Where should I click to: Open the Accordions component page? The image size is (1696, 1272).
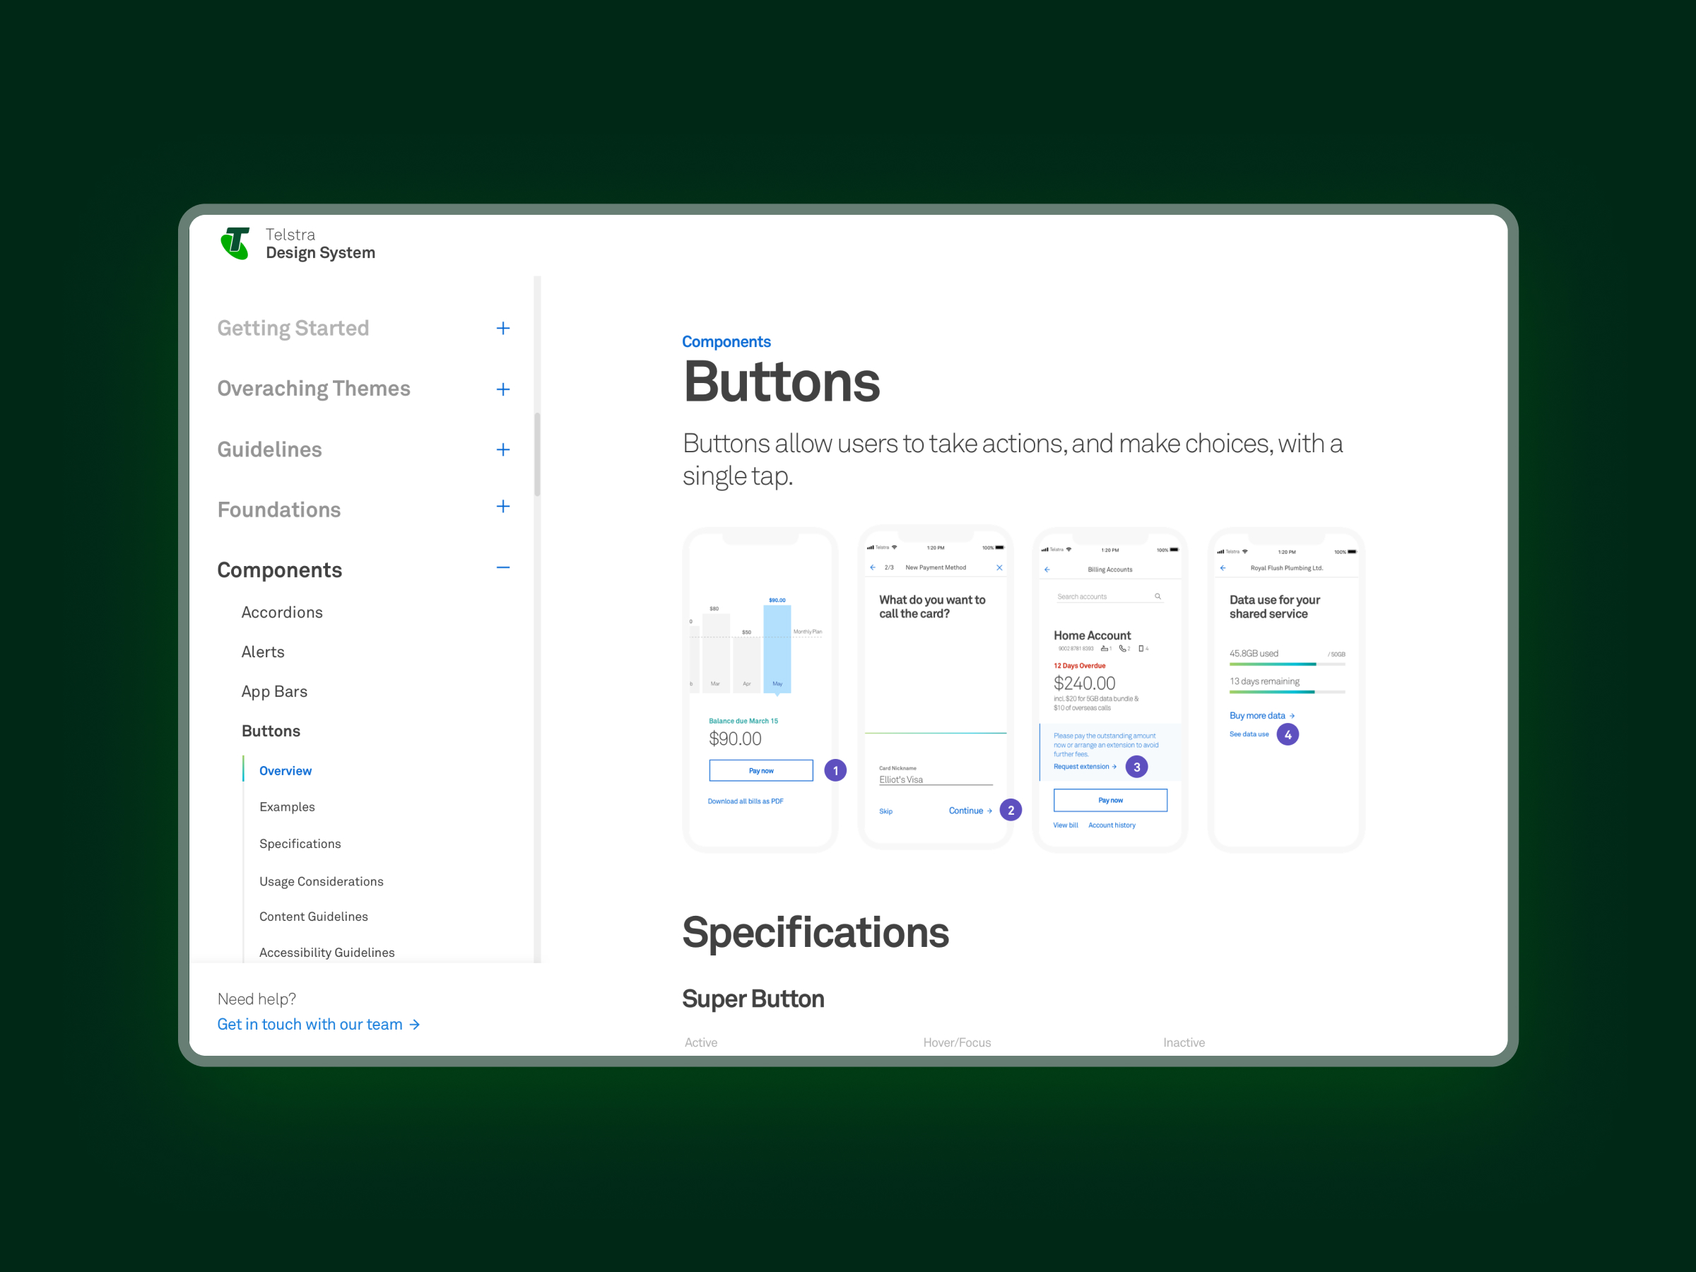click(282, 612)
